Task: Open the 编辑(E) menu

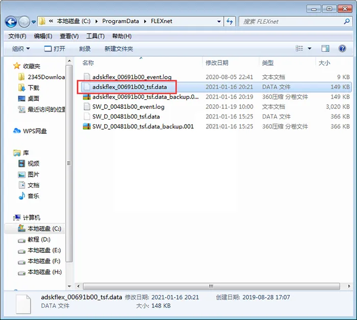Action: pyautogui.click(x=43, y=36)
